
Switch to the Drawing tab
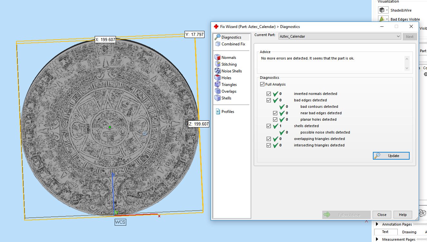pyautogui.click(x=409, y=232)
